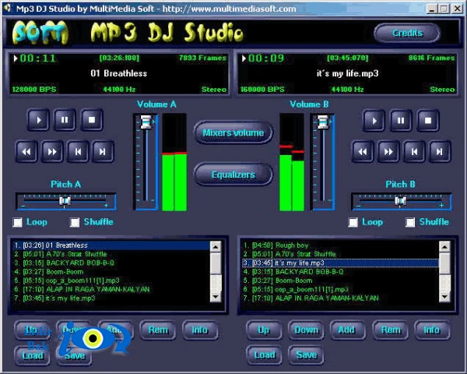467x374 pixels.
Task: Fast forward deck A track
Action: (x=52, y=151)
